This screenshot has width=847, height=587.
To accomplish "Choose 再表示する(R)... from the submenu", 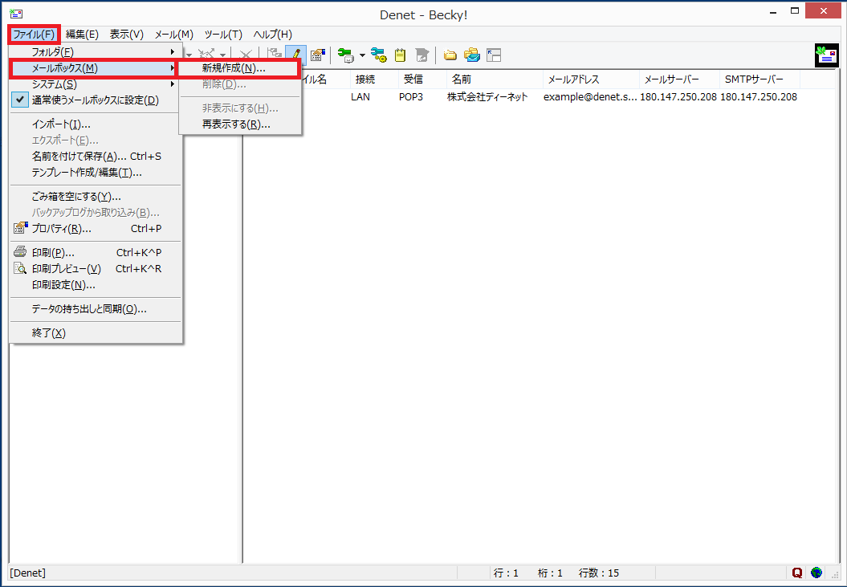I will 240,124.
